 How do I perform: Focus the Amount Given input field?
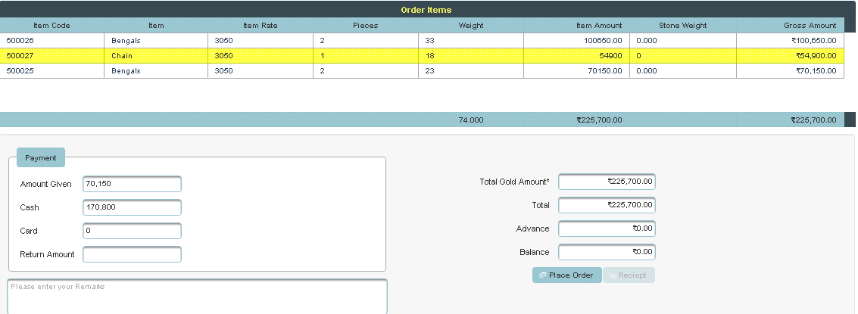point(132,184)
